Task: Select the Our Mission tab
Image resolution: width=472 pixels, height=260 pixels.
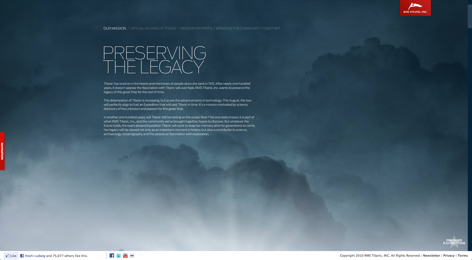Action: point(115,28)
